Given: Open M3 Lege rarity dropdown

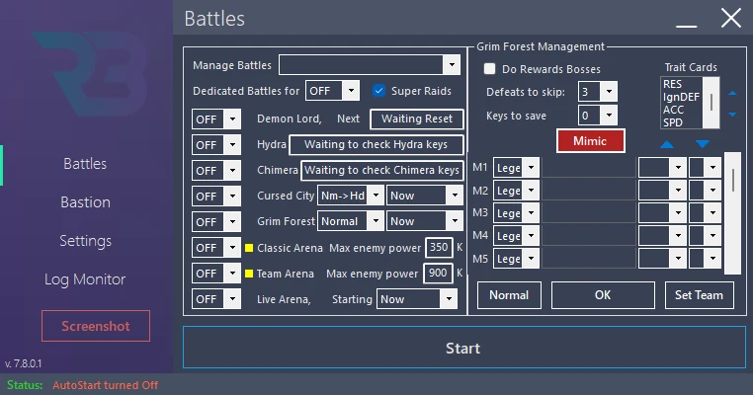Looking at the screenshot, I should point(516,213).
